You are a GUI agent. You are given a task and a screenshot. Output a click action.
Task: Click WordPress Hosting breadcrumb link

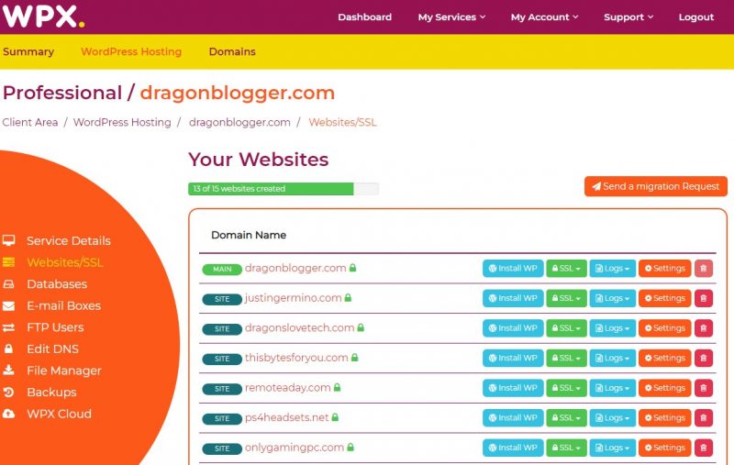(122, 122)
